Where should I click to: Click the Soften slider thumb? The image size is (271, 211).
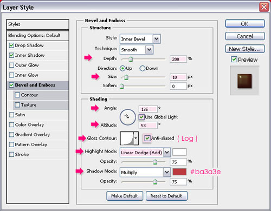(122, 86)
